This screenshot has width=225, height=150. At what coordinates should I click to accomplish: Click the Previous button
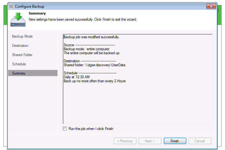point(125,141)
